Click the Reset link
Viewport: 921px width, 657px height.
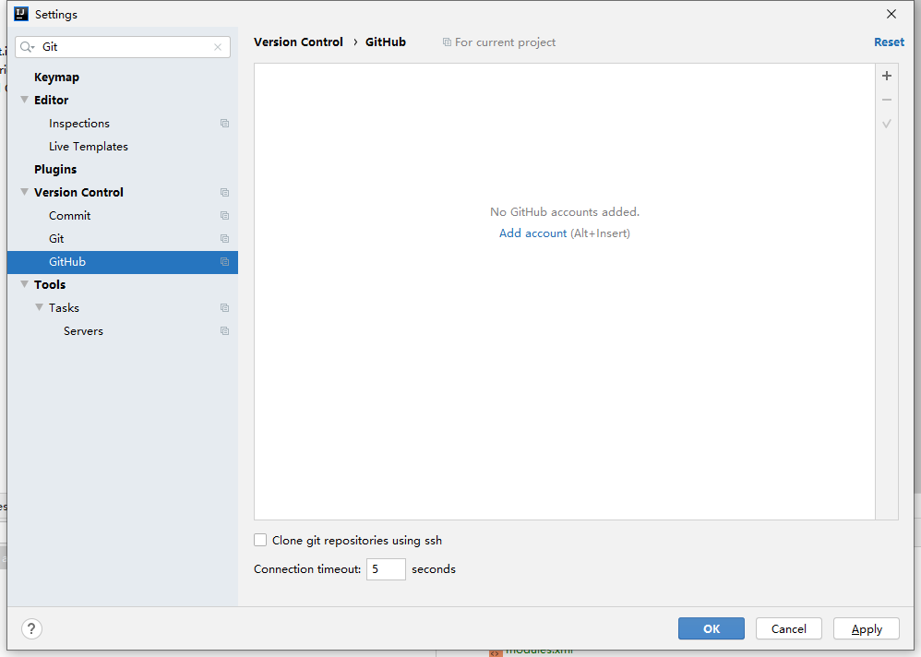click(889, 42)
